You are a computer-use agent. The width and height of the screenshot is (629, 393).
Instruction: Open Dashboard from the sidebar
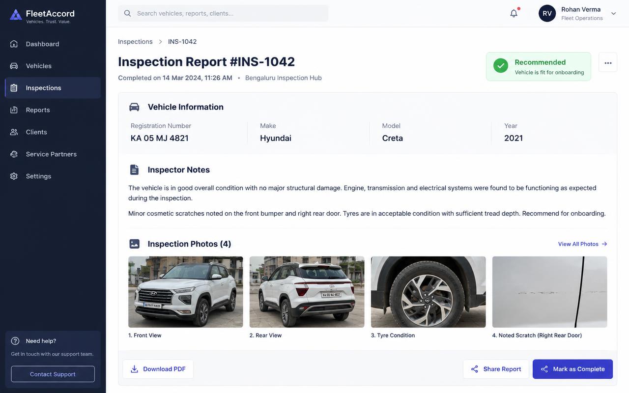click(53, 44)
